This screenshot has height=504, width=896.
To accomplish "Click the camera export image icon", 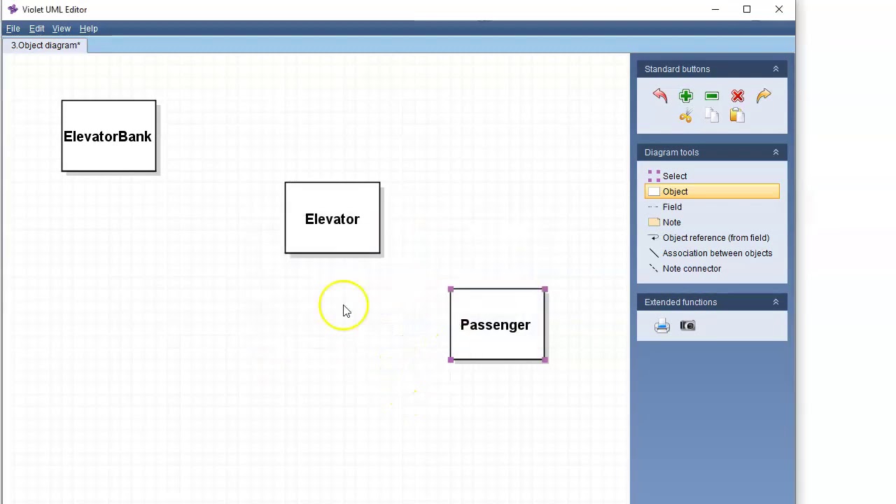I will click(687, 325).
